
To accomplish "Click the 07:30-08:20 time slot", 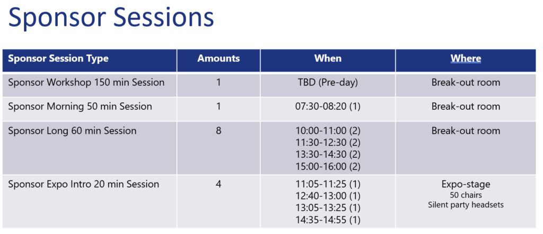I will [x=328, y=106].
